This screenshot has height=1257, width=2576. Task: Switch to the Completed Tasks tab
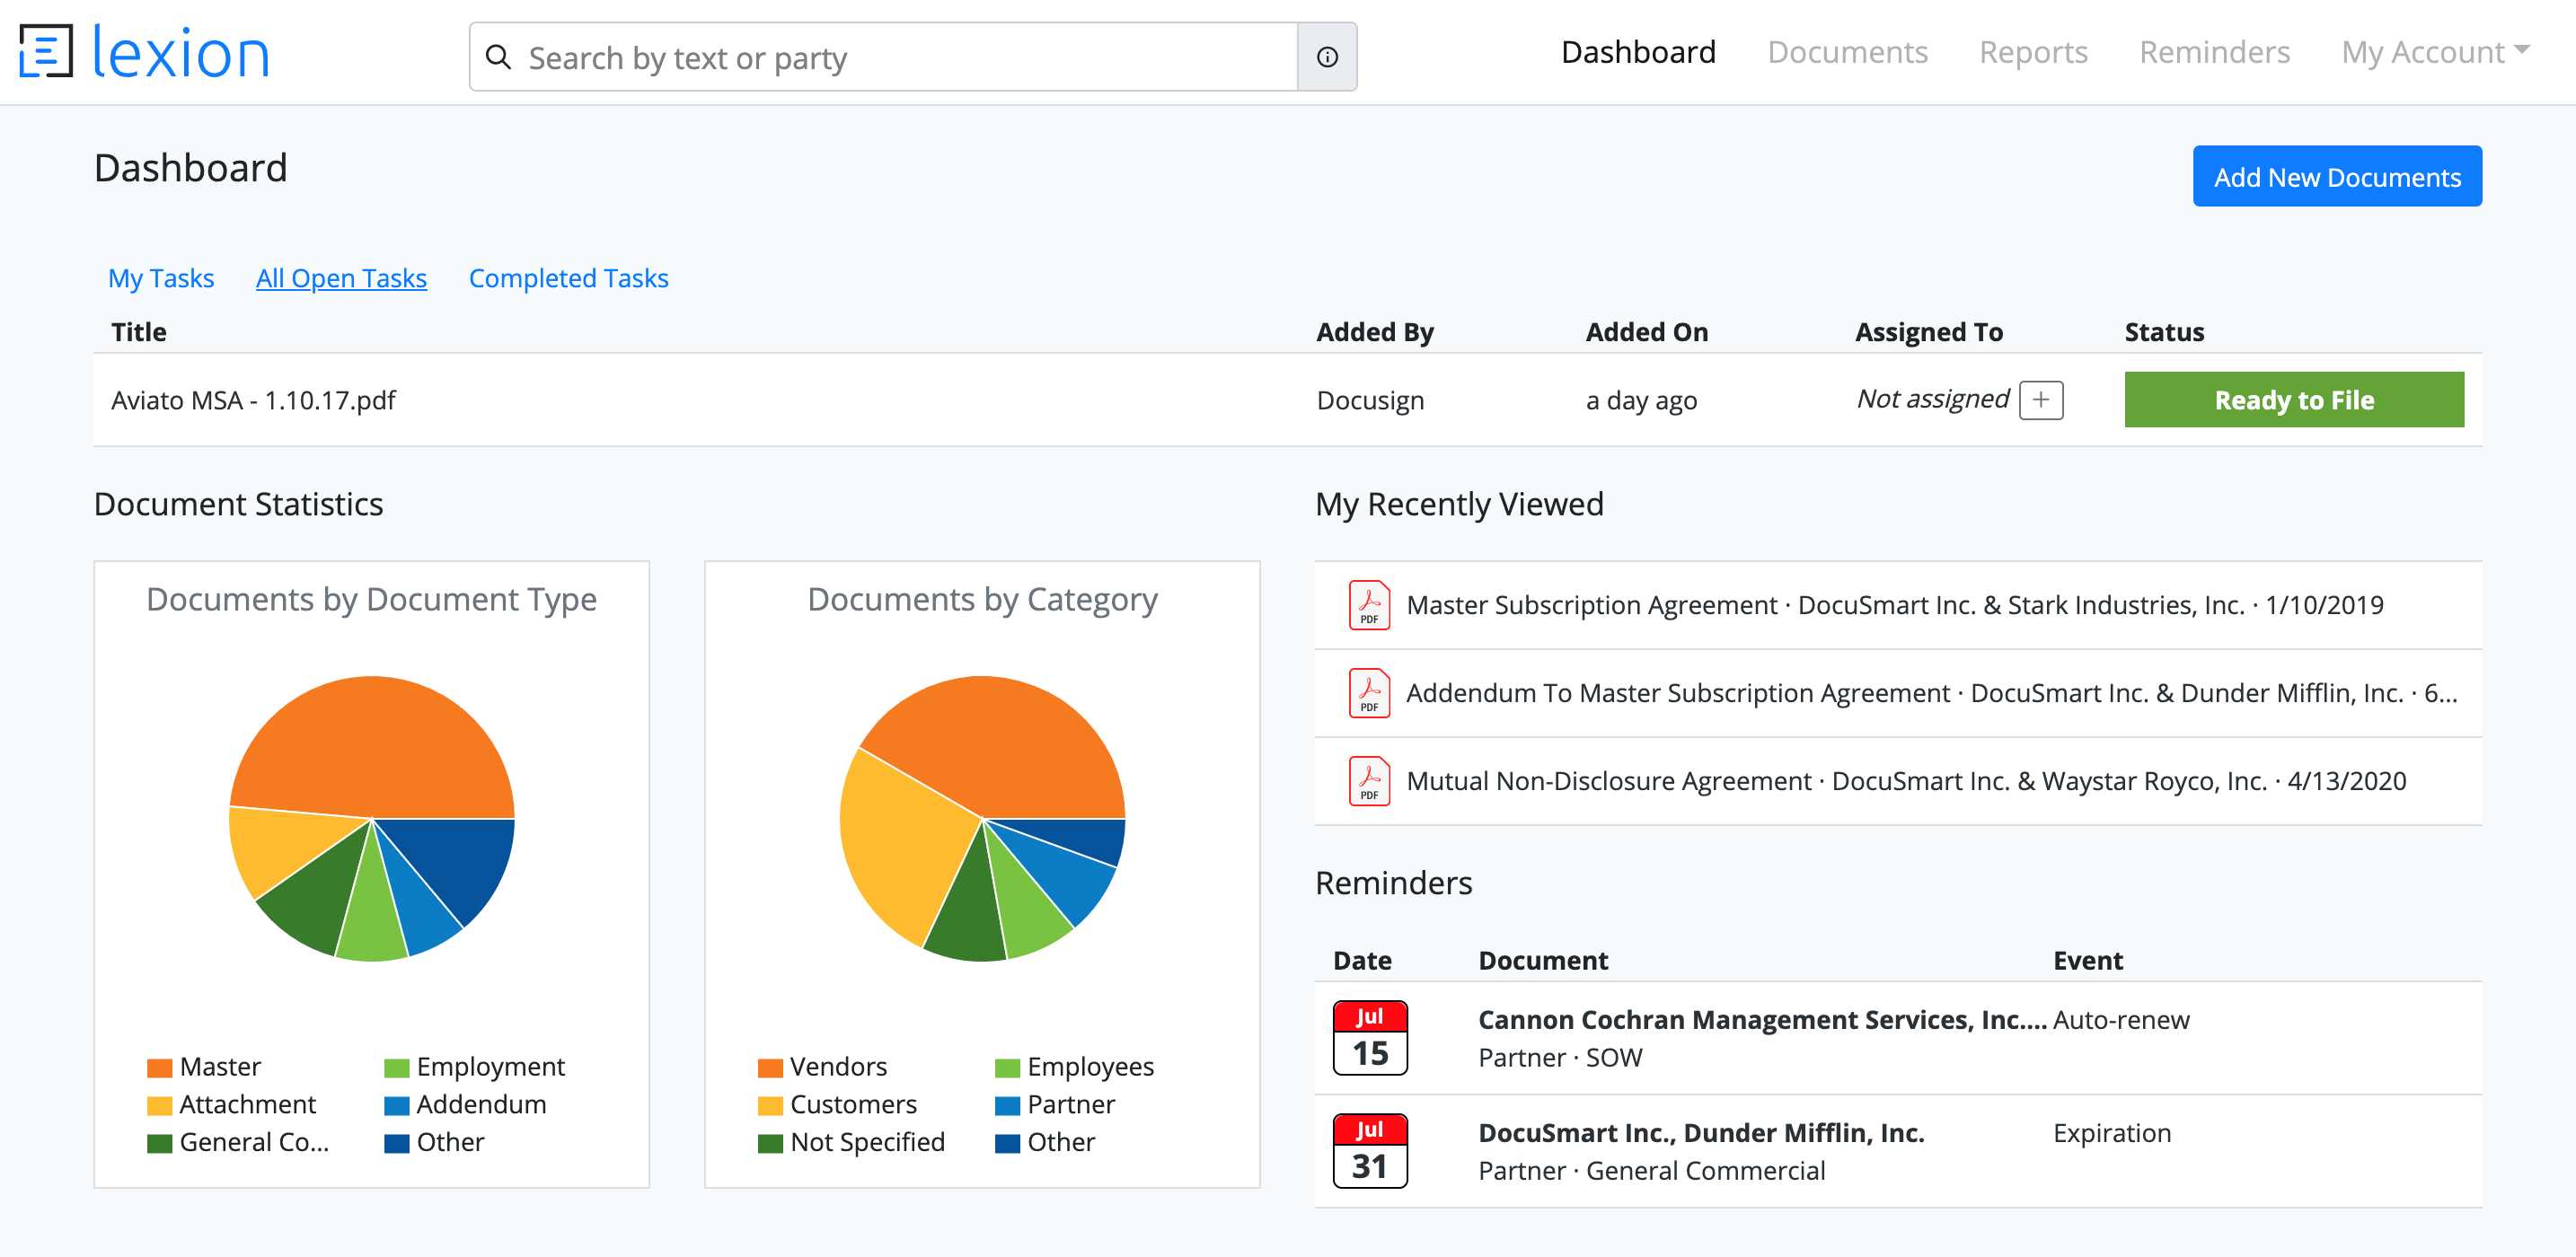point(568,278)
